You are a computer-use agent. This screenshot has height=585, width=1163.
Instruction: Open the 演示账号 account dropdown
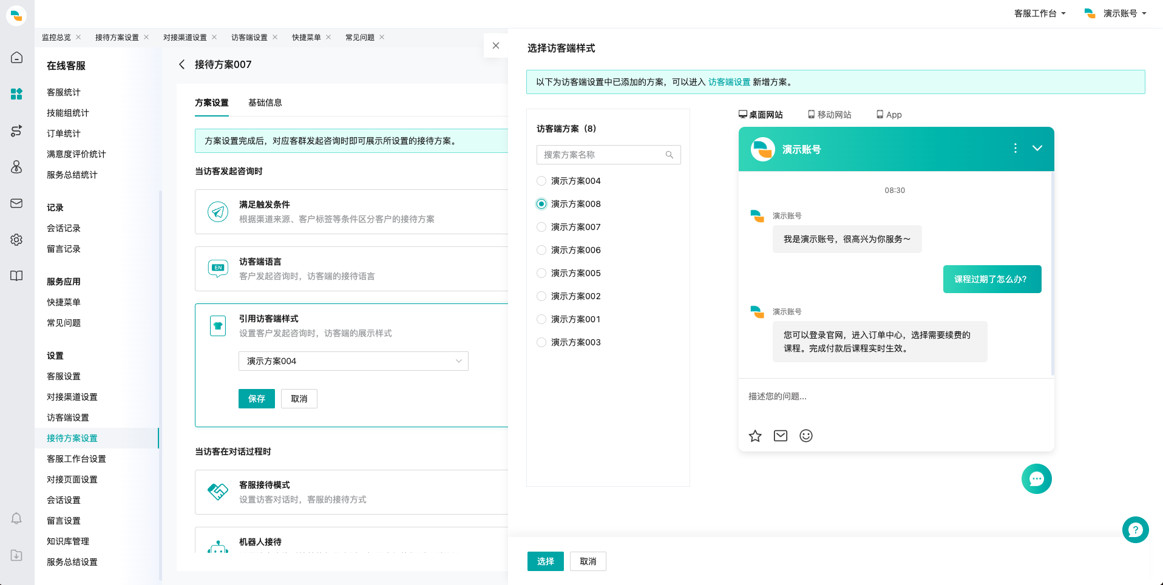coord(1116,13)
